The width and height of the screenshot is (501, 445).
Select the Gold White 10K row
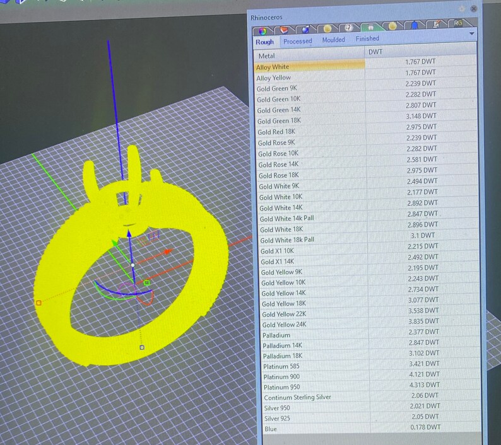(x=369, y=195)
